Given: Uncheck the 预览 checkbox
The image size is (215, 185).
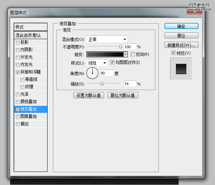Looking at the screenshot, I should coord(173,53).
